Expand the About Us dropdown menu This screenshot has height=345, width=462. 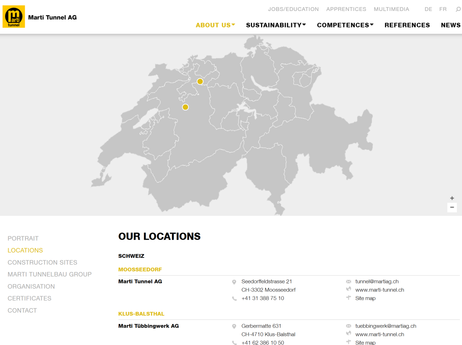[215, 25]
